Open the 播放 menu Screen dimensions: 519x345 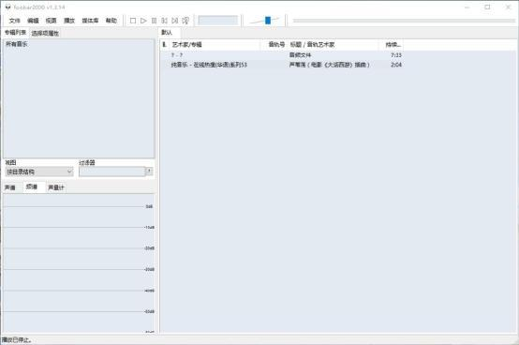point(69,21)
